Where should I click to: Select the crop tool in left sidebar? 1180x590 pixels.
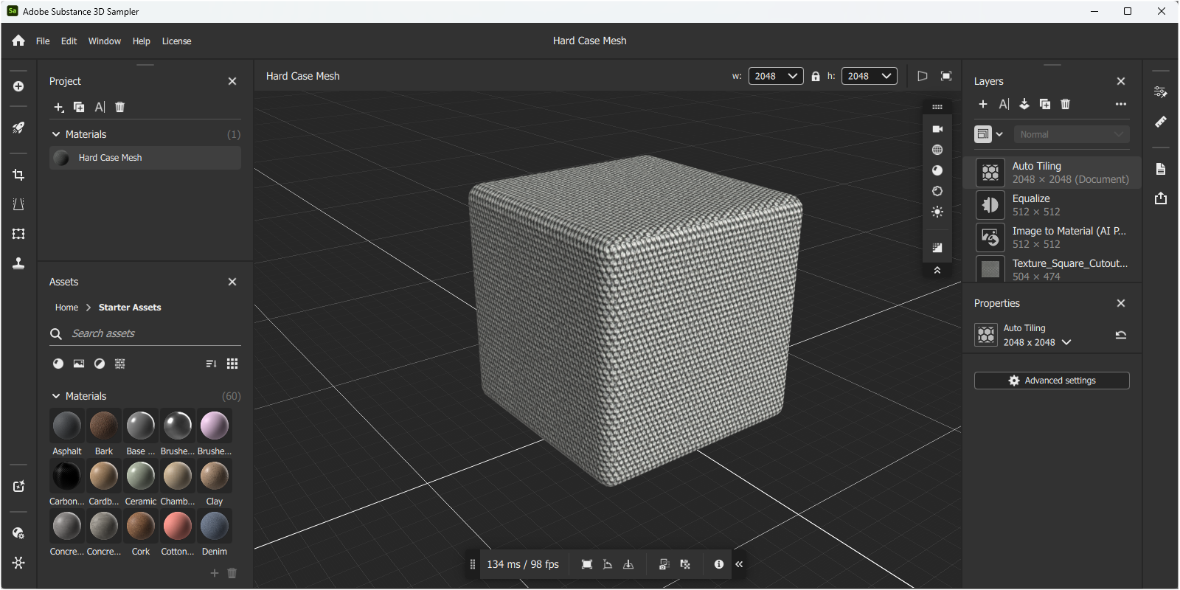(18, 175)
